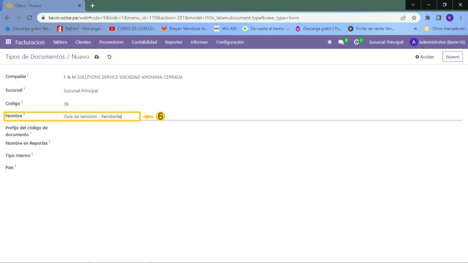Open the activities clock icon
The height and width of the screenshot is (263, 468).
356,42
